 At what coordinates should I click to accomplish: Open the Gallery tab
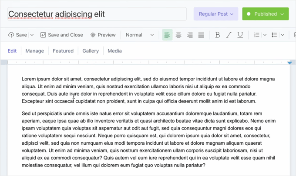[x=91, y=51]
